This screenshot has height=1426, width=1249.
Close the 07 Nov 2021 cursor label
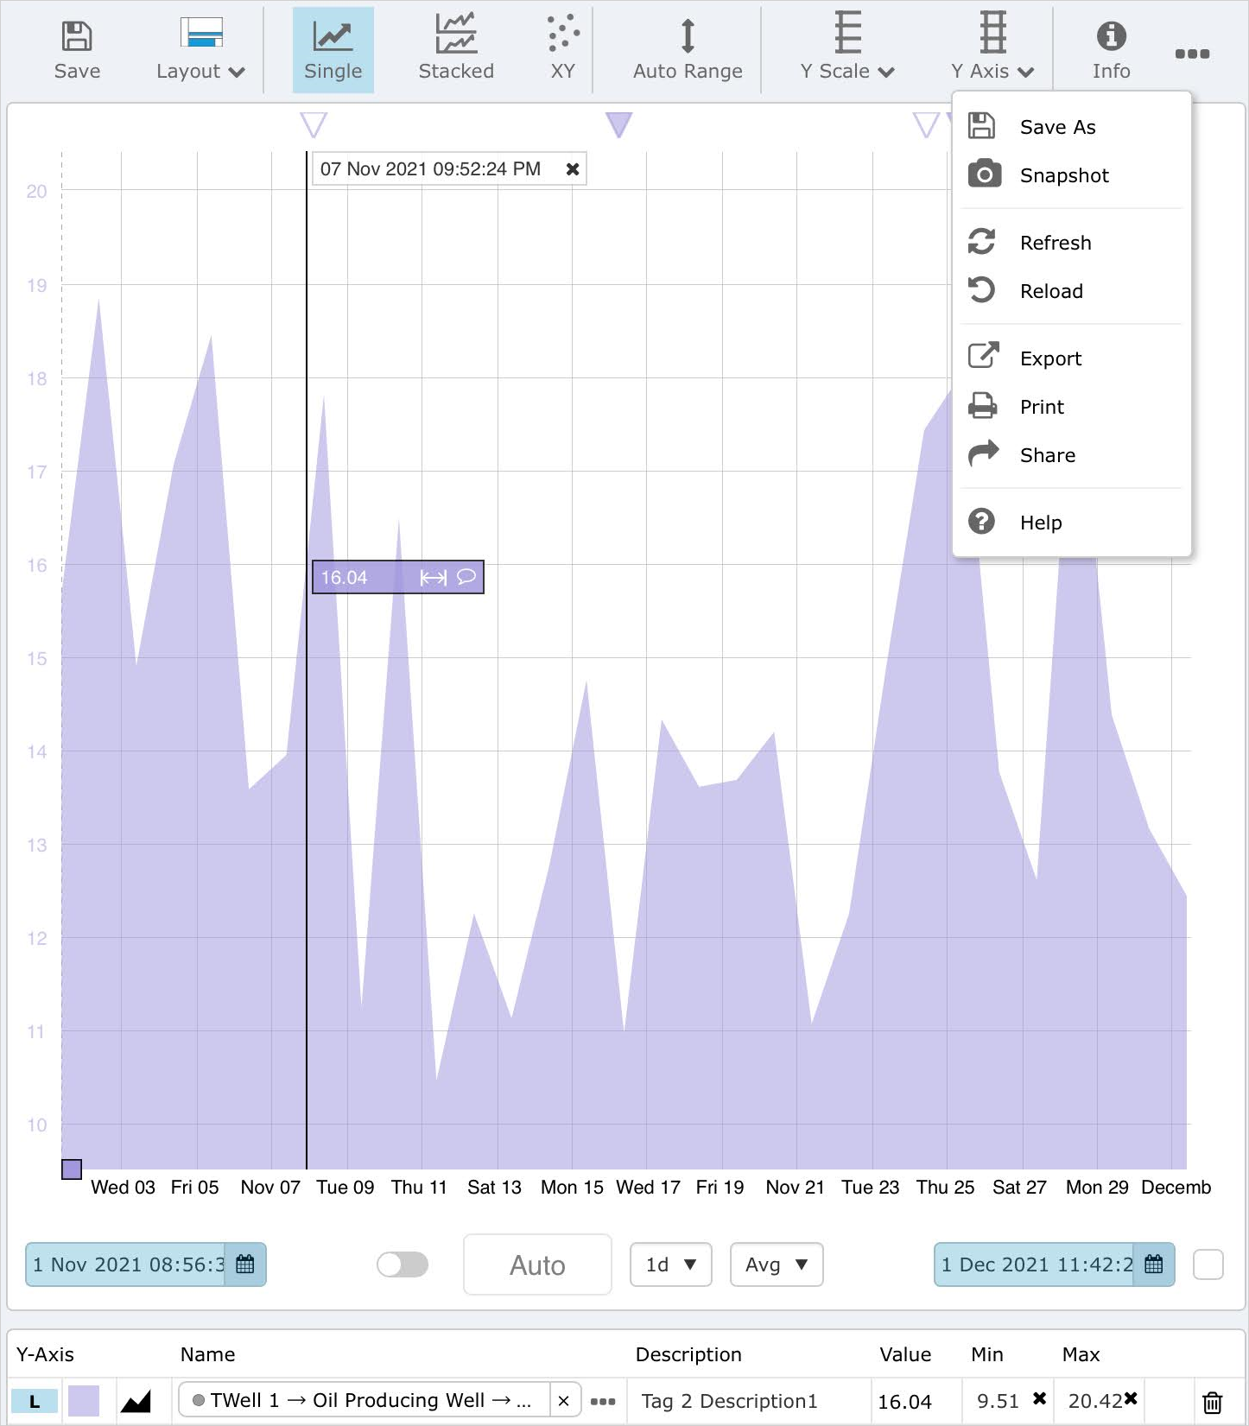click(x=572, y=169)
